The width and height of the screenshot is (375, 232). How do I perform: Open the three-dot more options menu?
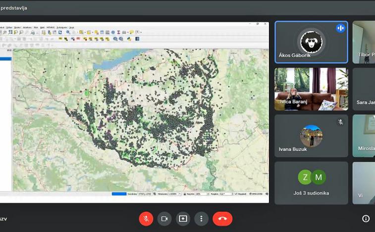point(201,219)
